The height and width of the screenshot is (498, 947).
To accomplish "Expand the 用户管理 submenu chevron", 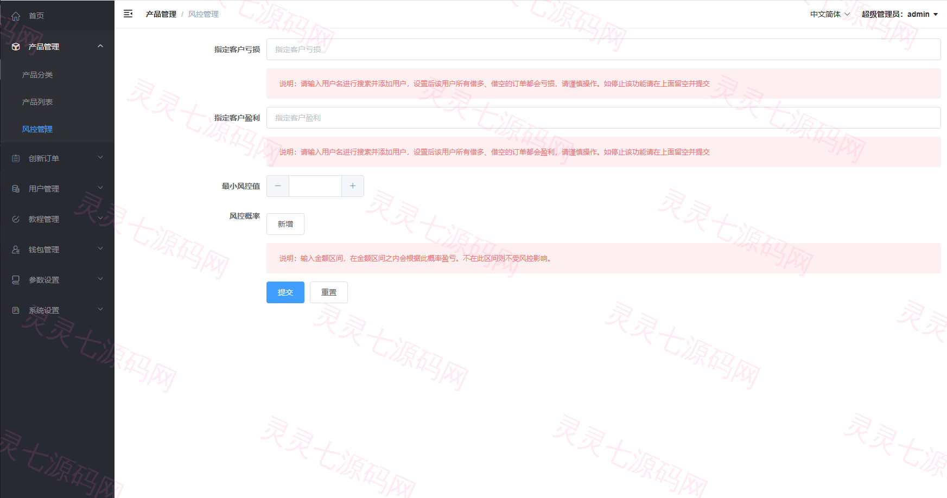I will [x=100, y=188].
